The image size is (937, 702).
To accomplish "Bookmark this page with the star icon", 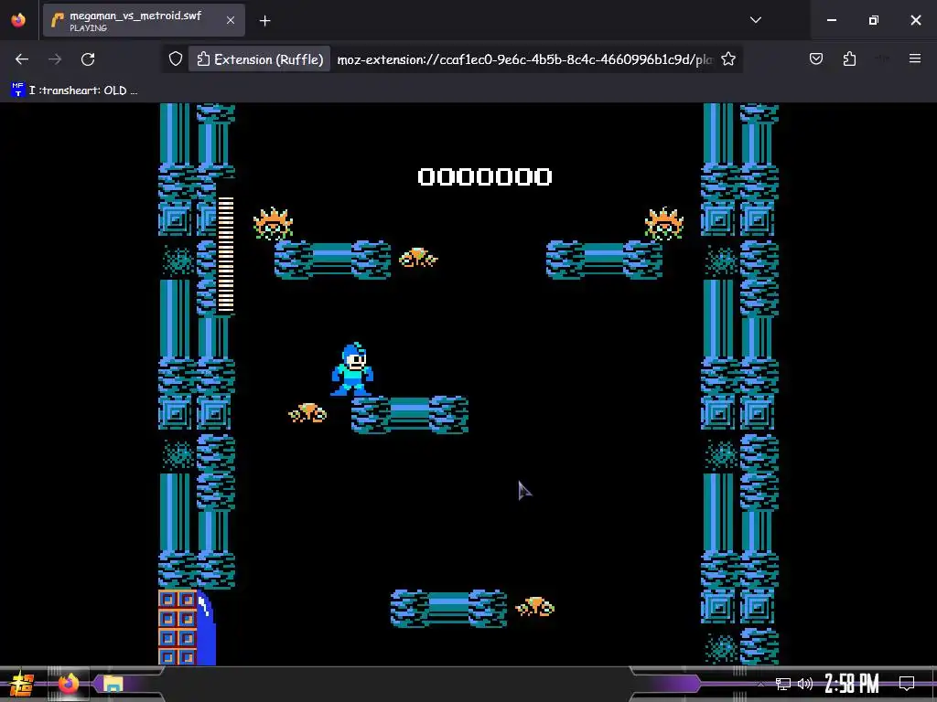I will (727, 59).
